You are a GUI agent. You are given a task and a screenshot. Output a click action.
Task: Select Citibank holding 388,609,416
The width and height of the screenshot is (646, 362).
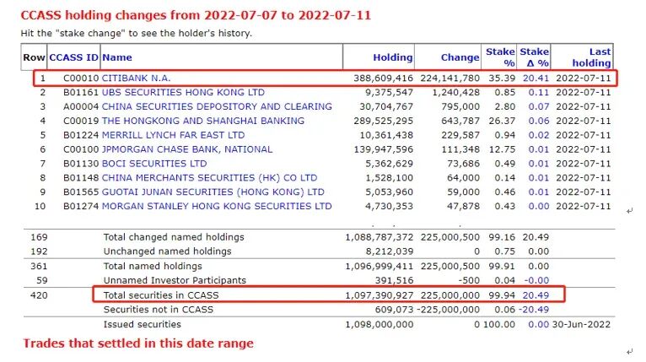pyautogui.click(x=383, y=78)
